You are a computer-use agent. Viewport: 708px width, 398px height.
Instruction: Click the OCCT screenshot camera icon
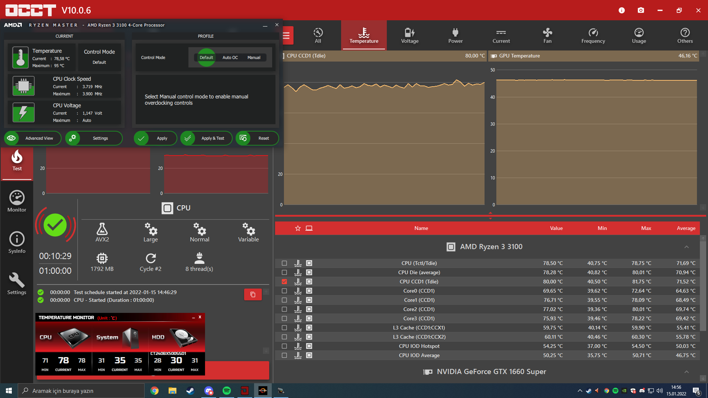(641, 10)
